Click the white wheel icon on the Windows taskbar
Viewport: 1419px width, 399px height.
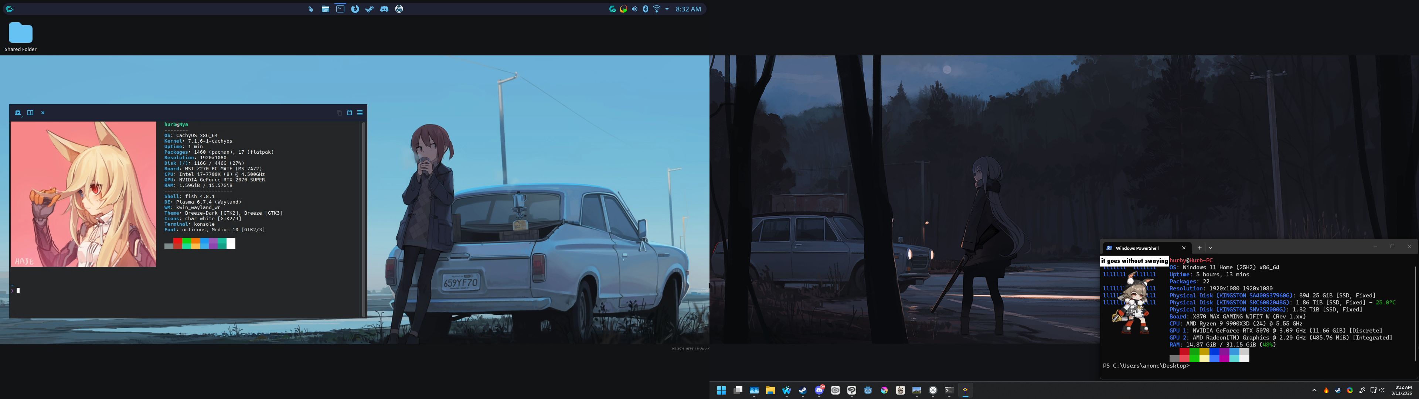point(933,390)
